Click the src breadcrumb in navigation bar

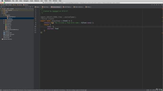click(x=14, y=5)
